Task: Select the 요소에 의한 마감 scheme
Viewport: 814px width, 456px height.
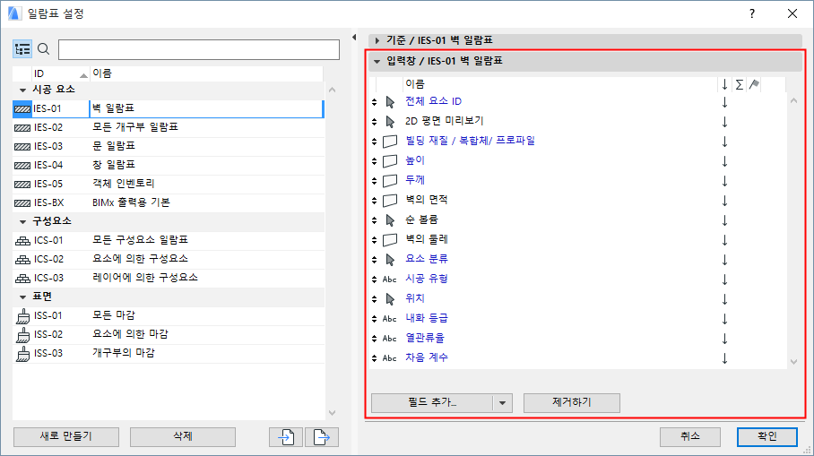Action: 169,334
